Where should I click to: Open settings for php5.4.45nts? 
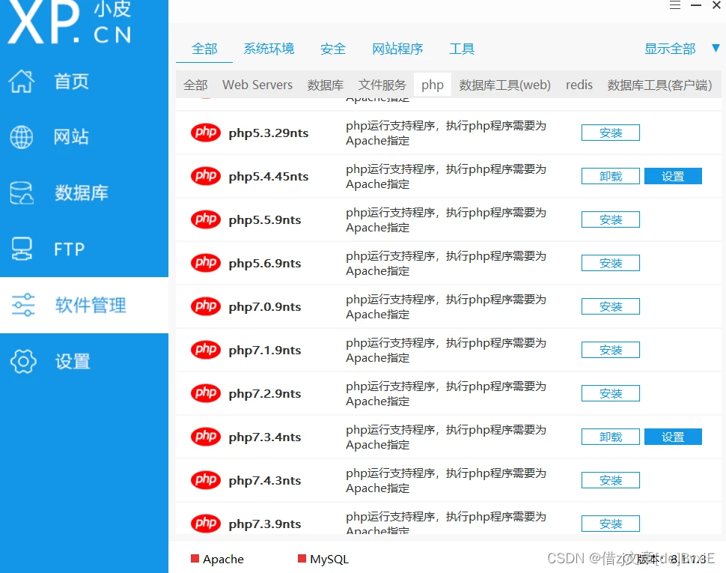pos(673,176)
